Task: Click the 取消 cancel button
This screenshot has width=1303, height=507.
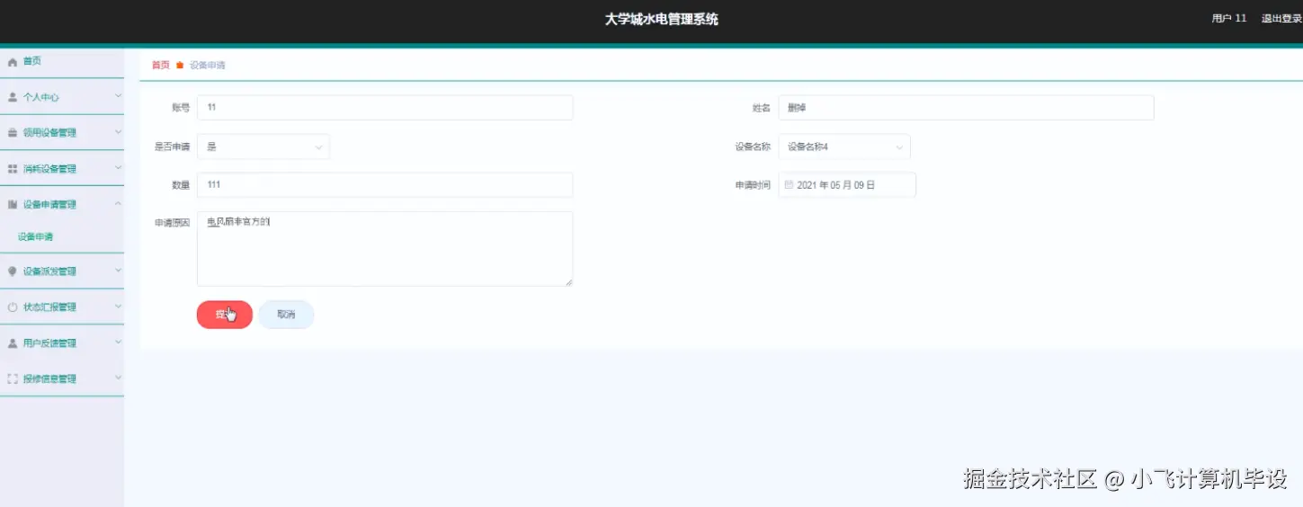Action: click(x=286, y=315)
